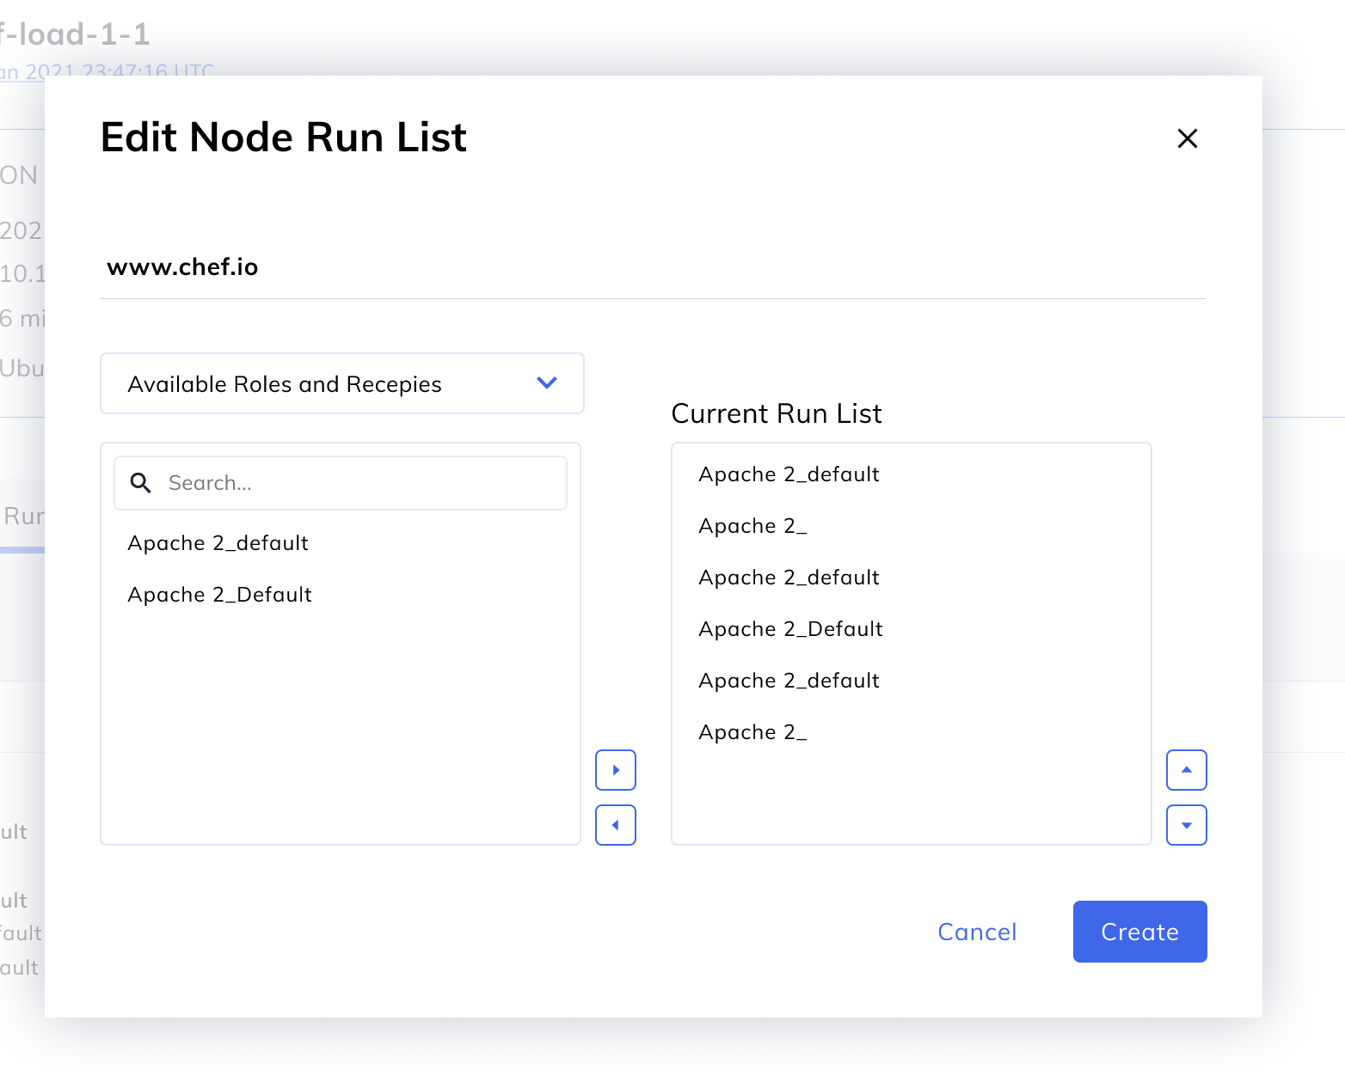Click the left arrow to remove a recipe

(615, 825)
